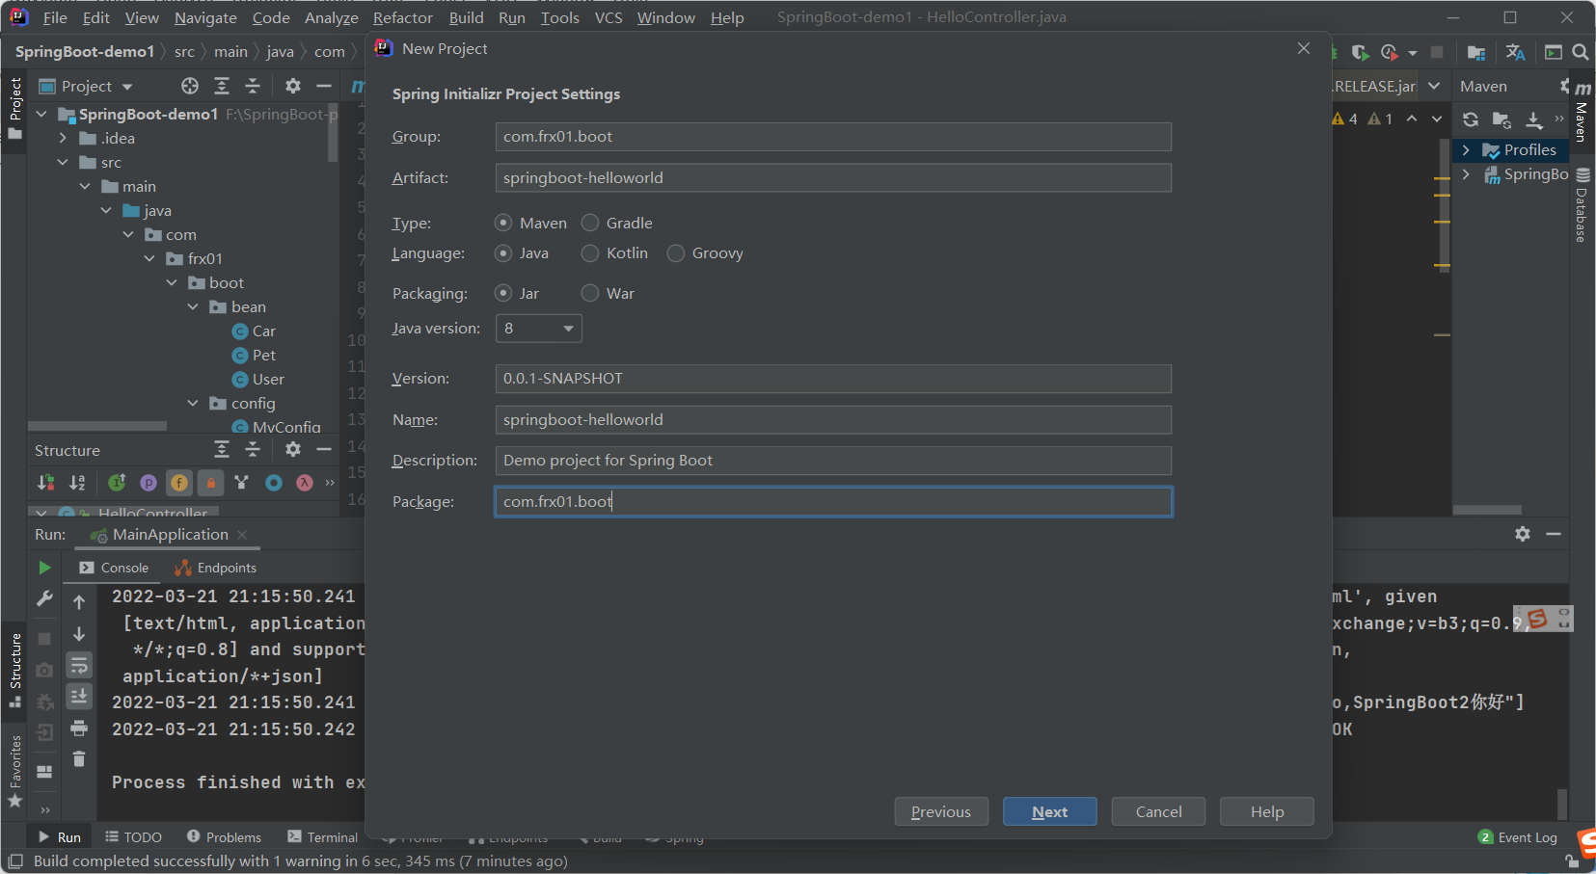Click the Translate toolbar icon
The width and height of the screenshot is (1596, 874).
[1516, 52]
